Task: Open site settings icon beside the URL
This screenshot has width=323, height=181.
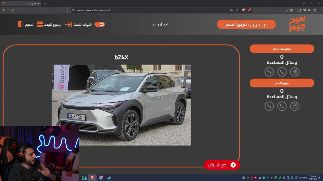Action: pos(73,10)
